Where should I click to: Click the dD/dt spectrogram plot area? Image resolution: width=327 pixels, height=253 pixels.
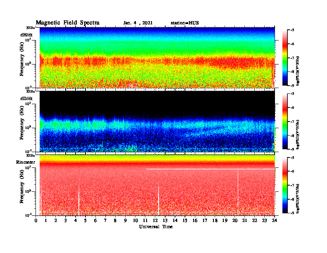tap(157, 121)
